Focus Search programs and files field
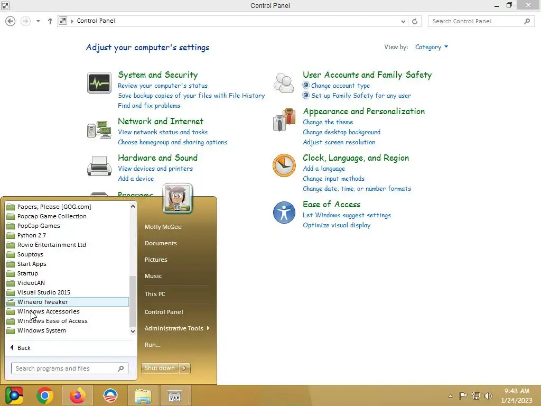Viewport: 541px width, 406px height. pos(70,368)
